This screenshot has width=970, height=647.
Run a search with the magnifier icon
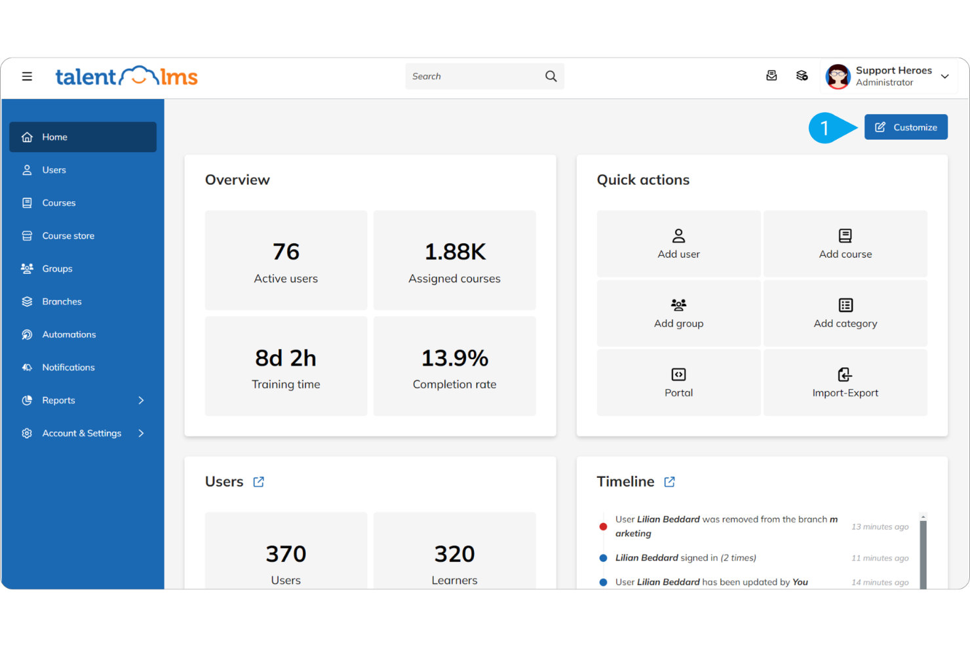551,76
